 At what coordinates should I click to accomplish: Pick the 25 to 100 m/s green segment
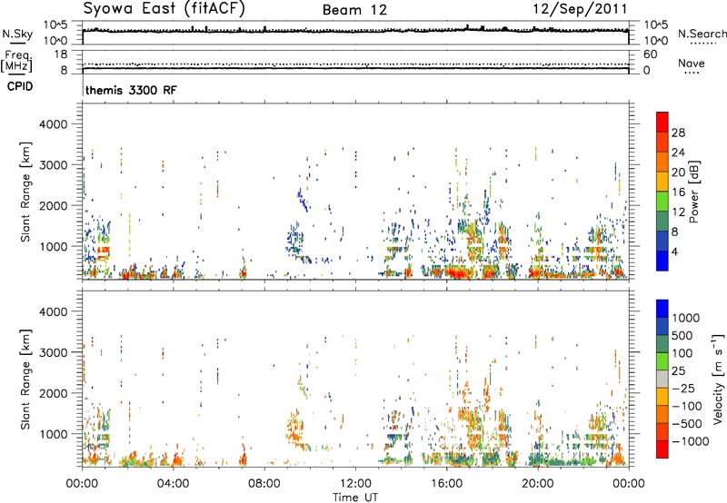point(662,361)
